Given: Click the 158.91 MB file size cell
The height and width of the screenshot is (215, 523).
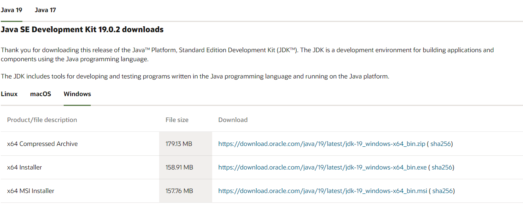Looking at the screenshot, I should click(x=185, y=168).
